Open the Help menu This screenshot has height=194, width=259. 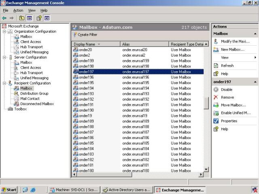click(x=44, y=11)
